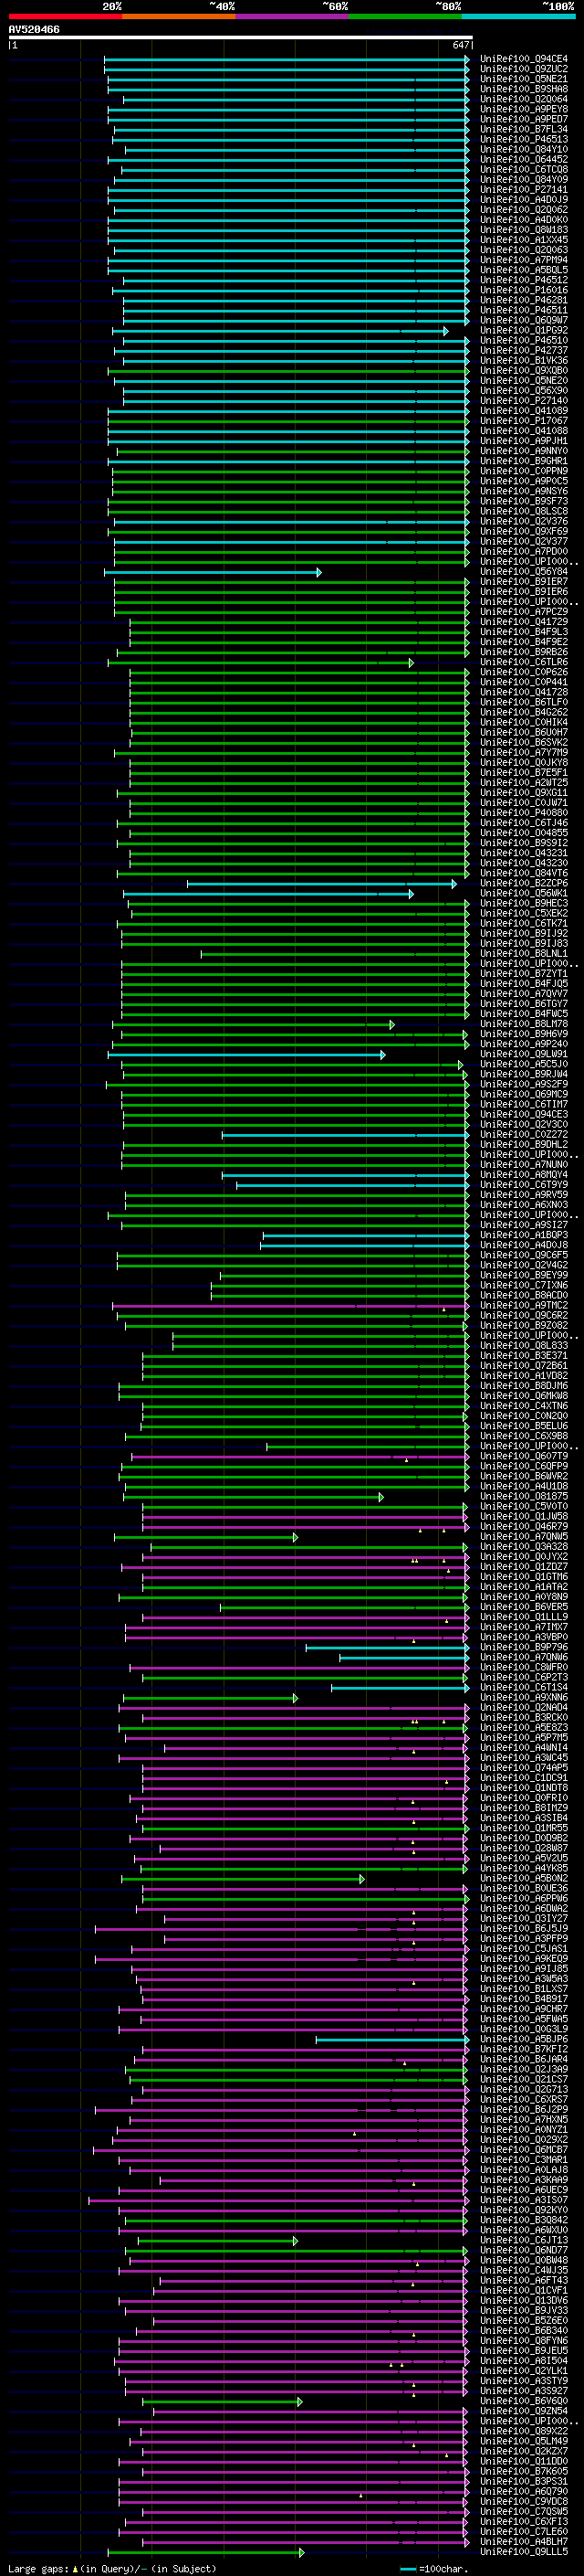The image size is (584, 2576).
Task: Open hit UniRef100_P46513
Action: coord(523,139)
